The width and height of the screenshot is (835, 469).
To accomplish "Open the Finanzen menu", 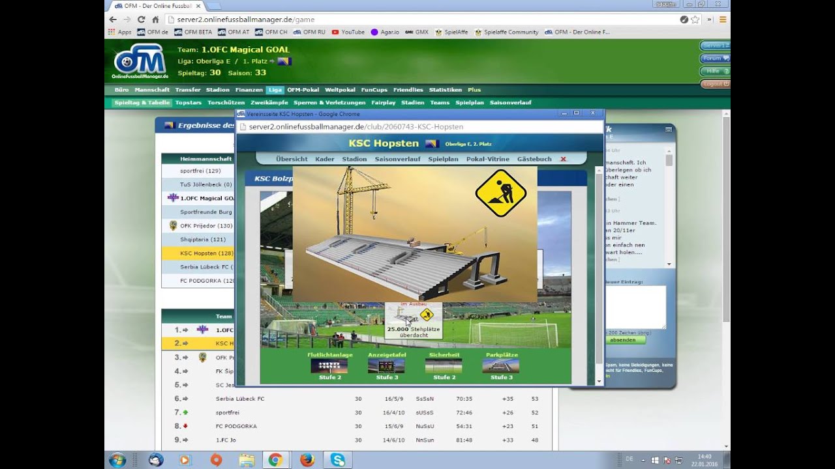I will click(249, 90).
